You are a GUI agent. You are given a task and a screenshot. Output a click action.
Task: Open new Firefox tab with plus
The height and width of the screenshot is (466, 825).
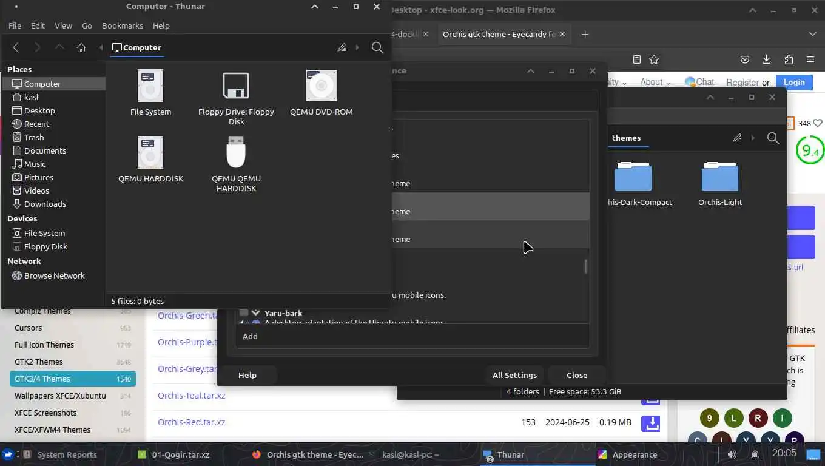pyautogui.click(x=585, y=34)
